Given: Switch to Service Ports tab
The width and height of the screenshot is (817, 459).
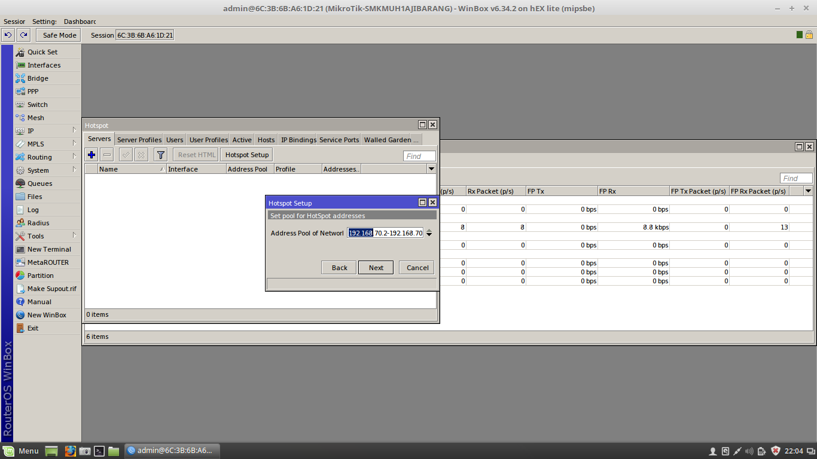Looking at the screenshot, I should [339, 140].
